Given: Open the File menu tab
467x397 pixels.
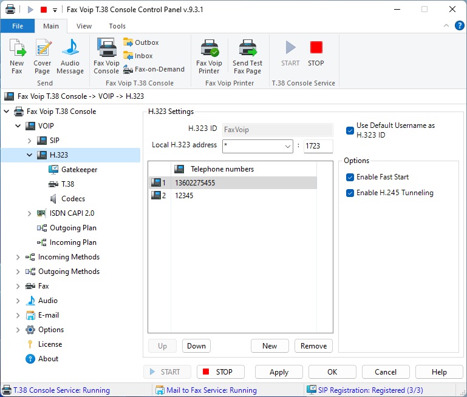Looking at the screenshot, I should (x=18, y=26).
